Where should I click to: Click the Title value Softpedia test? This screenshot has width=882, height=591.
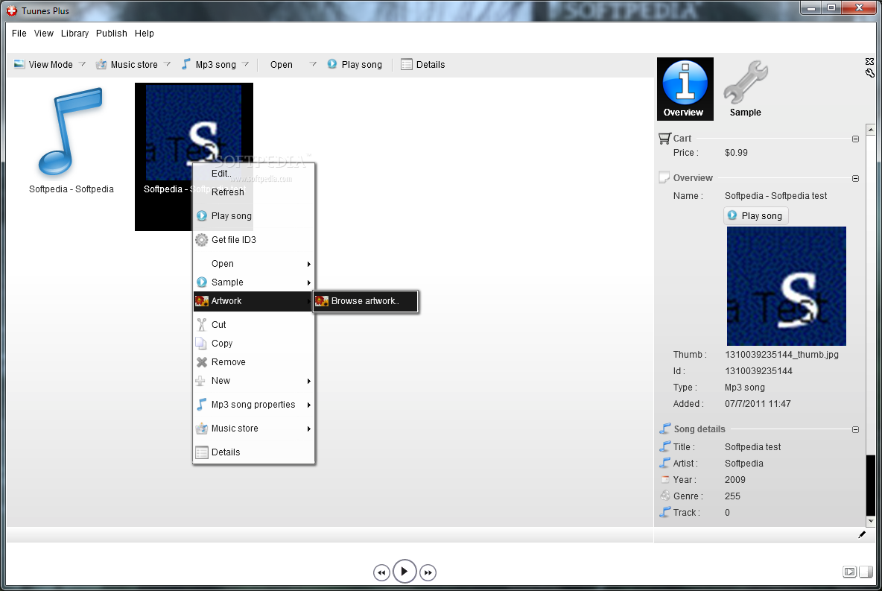[x=752, y=447]
